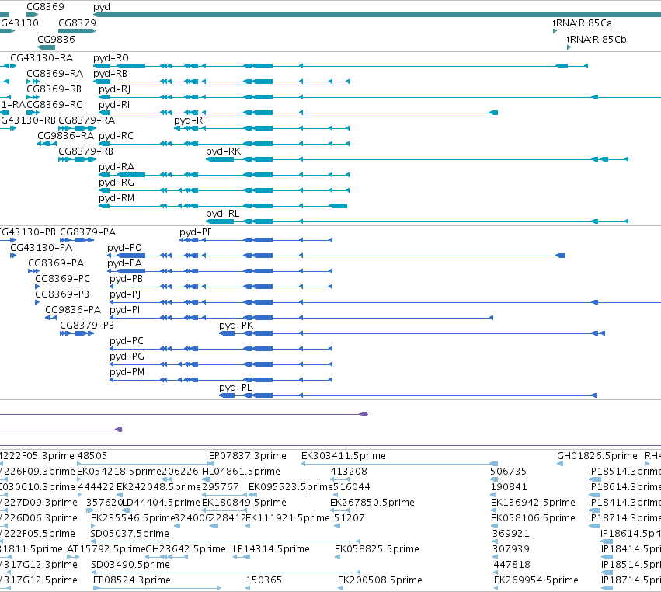
Task: Open the CG8369-RA transcript label
Action: tap(55, 73)
